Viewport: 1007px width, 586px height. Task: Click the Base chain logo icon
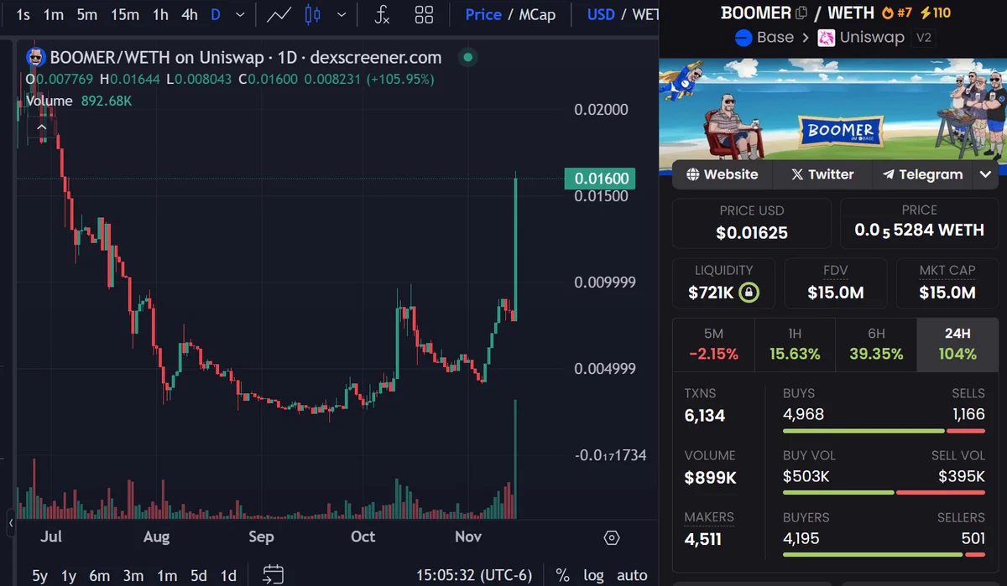click(743, 38)
